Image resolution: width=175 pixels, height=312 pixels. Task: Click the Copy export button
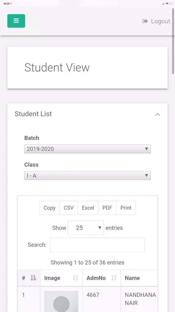coord(49,208)
